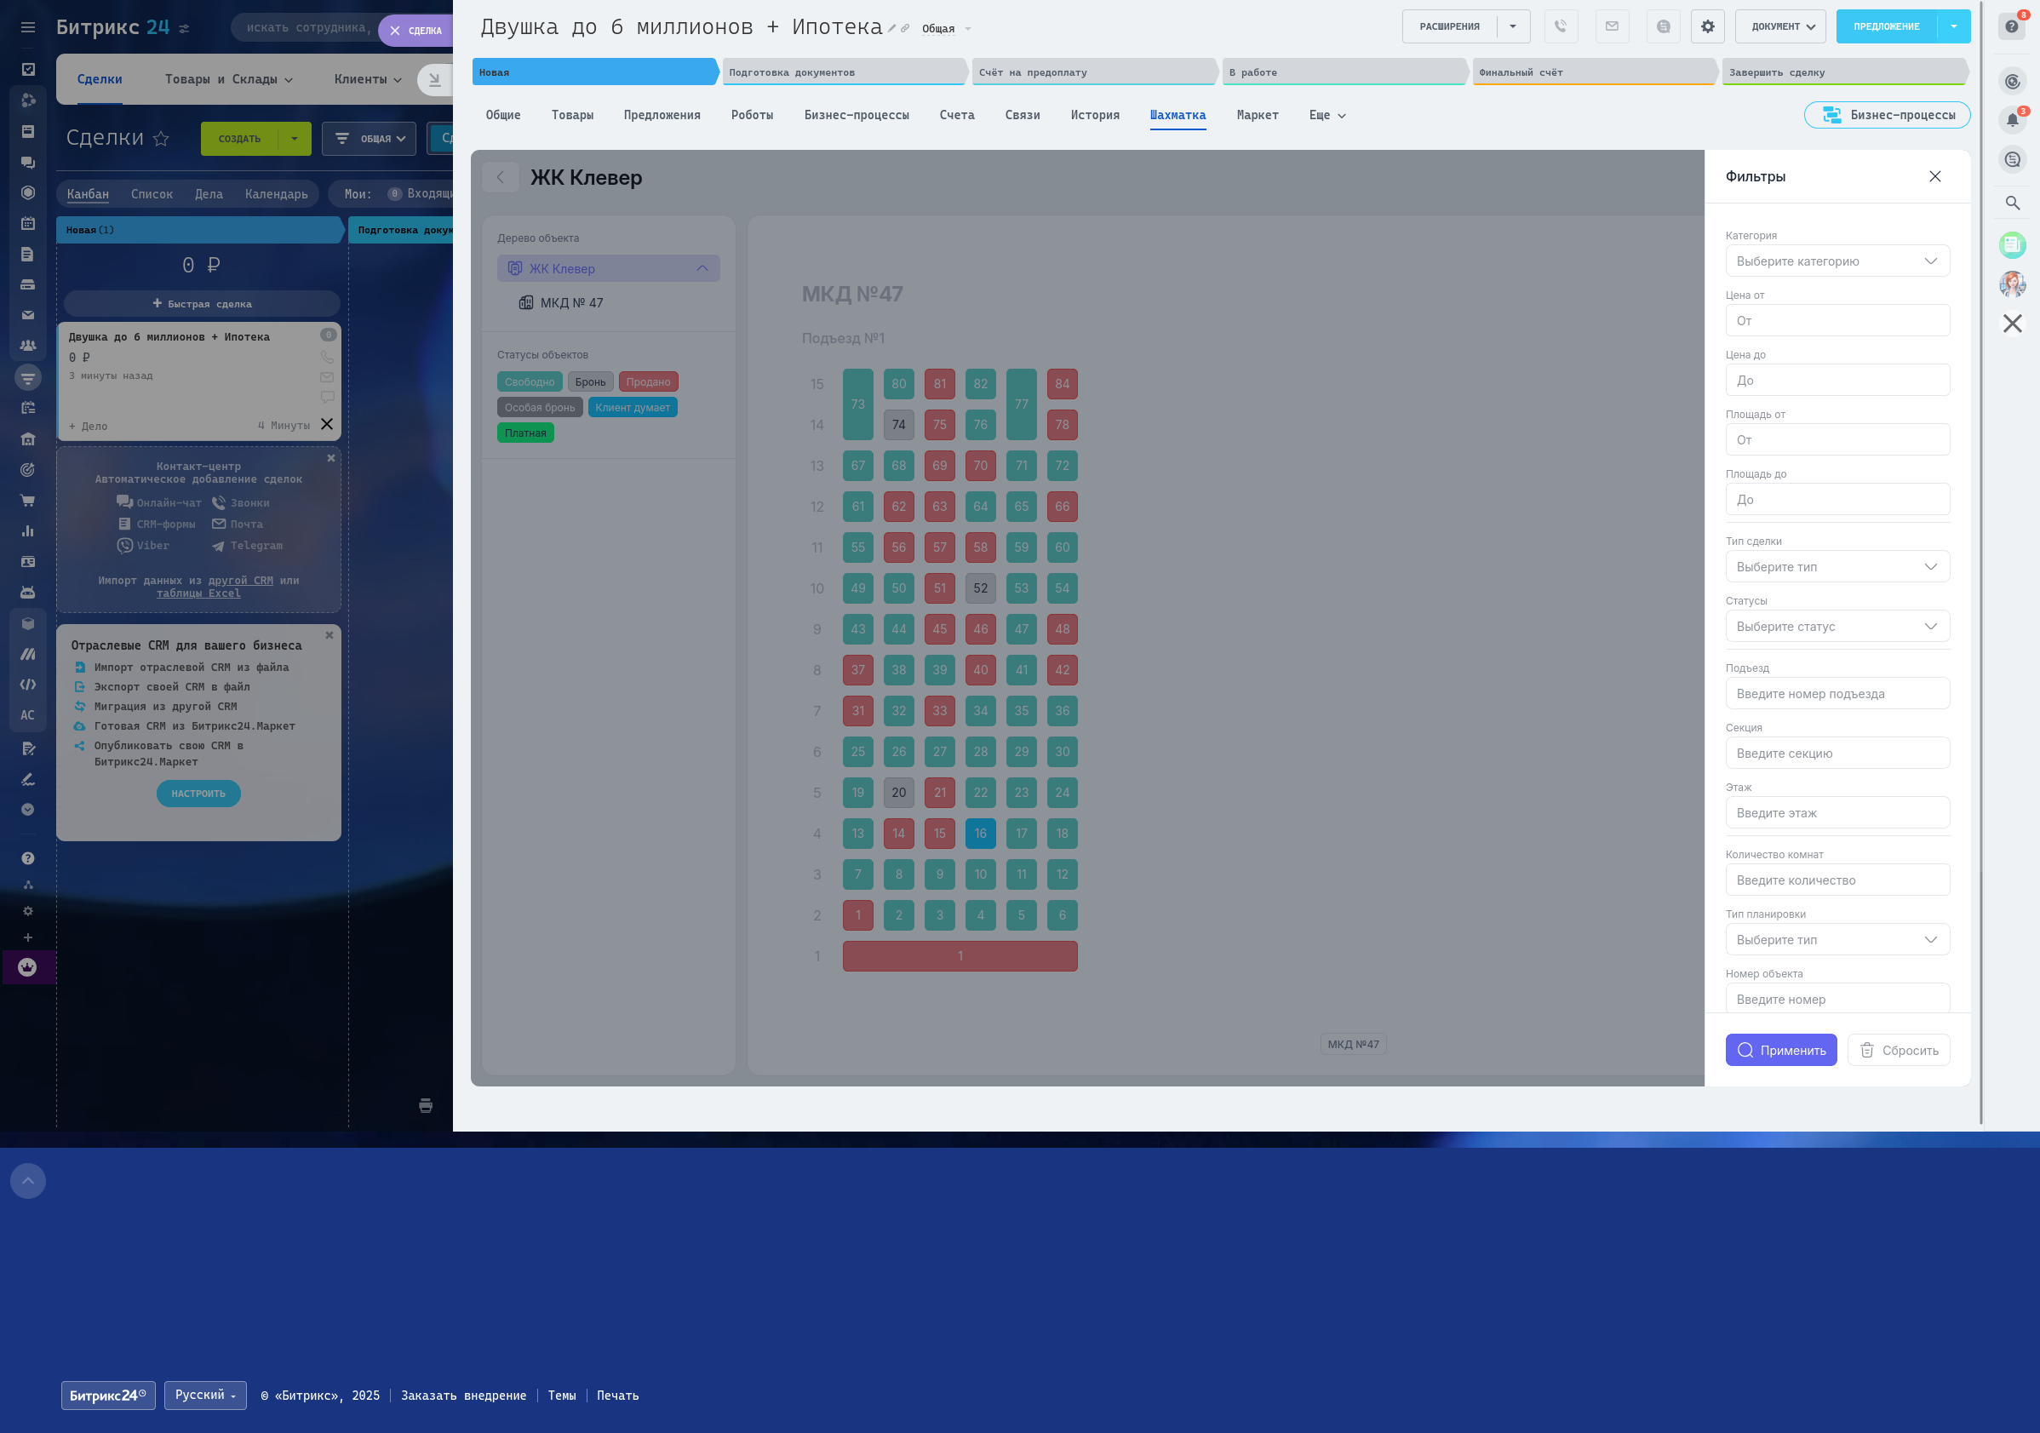Click the phone call icon in deal header
The height and width of the screenshot is (1433, 2040).
[1560, 26]
